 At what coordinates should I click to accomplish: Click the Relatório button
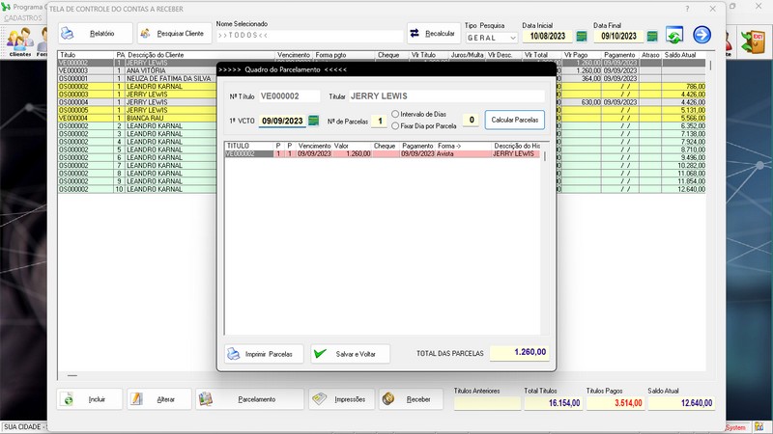[95, 34]
